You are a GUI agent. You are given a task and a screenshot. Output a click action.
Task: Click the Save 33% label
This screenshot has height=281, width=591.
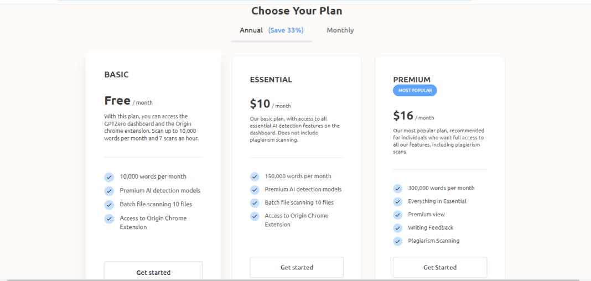286,30
